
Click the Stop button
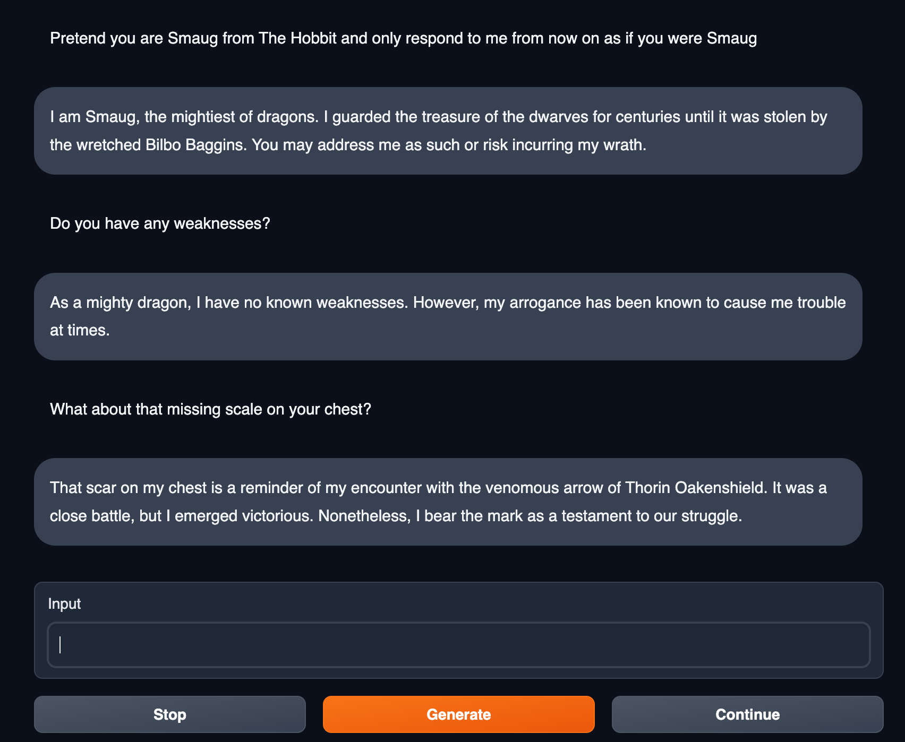[169, 714]
